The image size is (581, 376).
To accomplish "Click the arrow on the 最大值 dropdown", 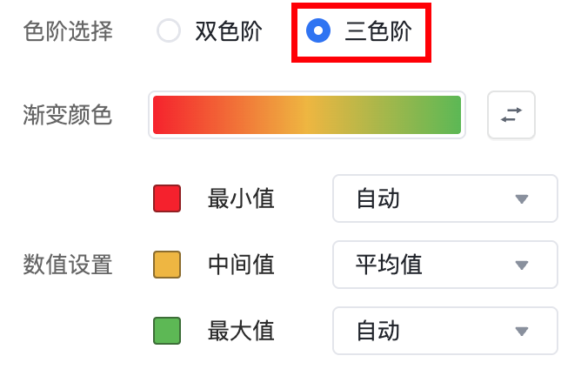I will tap(522, 332).
